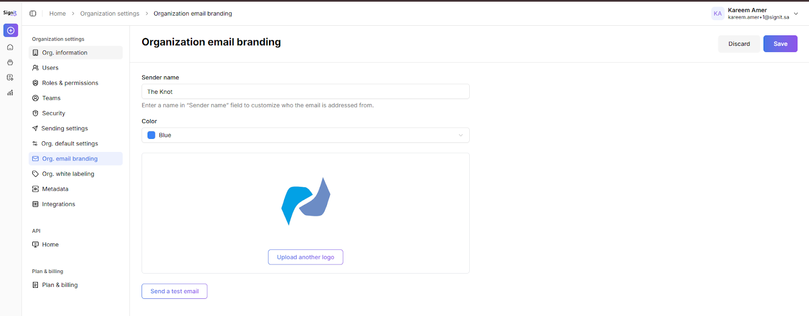Click the stack icon in left rail

(x=10, y=63)
